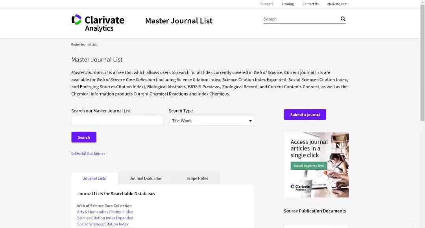Switch to the Scope Notes tab
425x228 pixels.
[x=197, y=178]
